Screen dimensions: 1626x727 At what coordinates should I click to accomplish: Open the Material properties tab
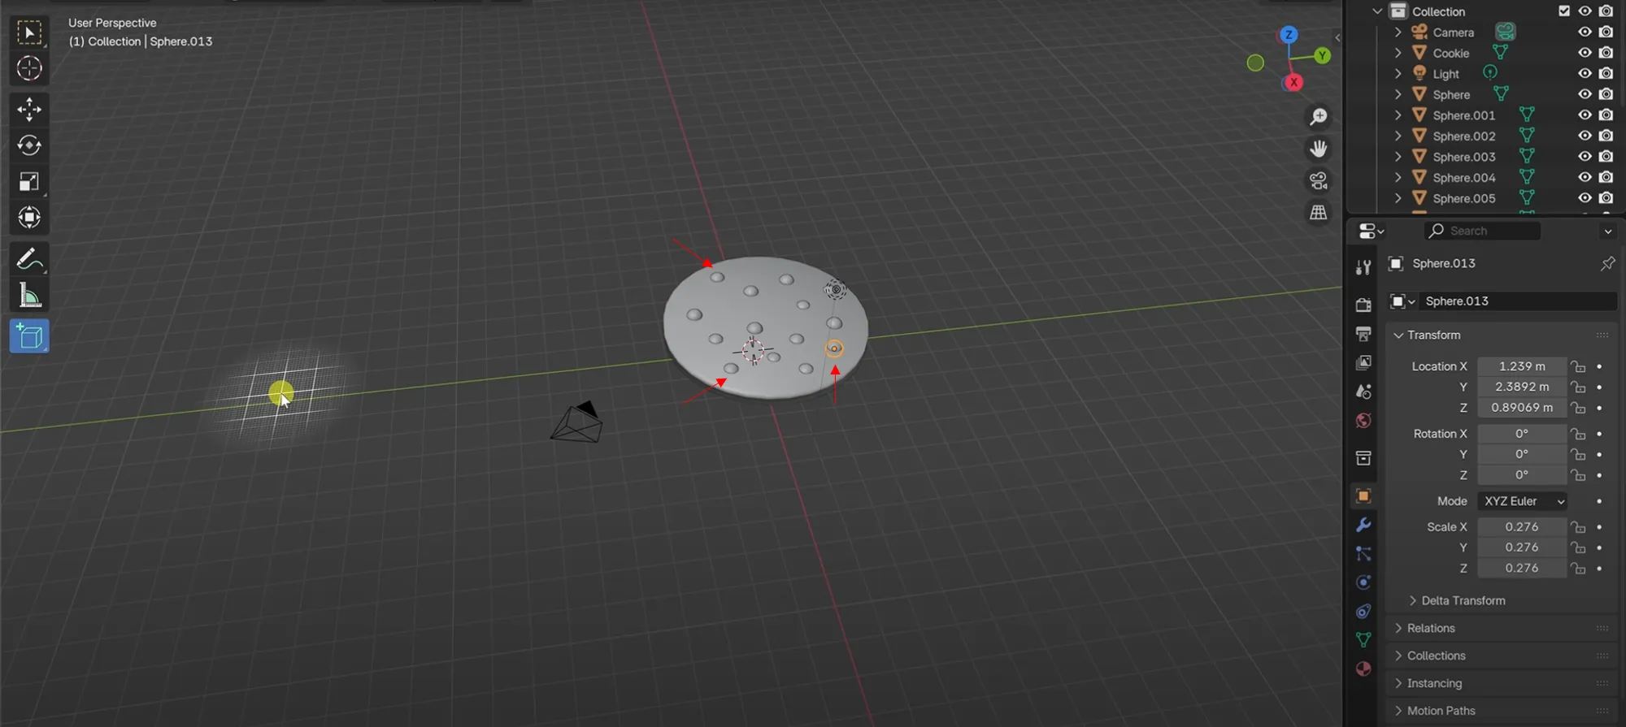[1363, 669]
